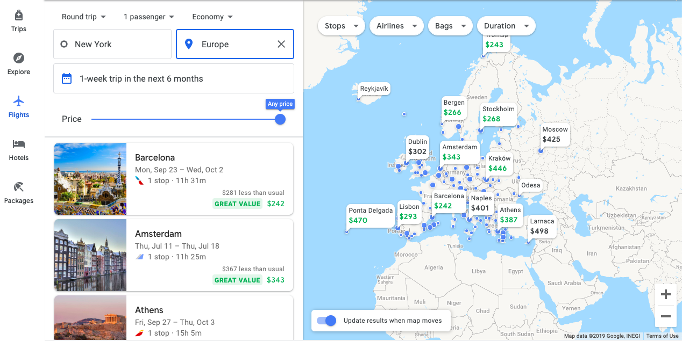Viewport: 682px width, 341px height.
Task: Go to Hotels bed icon
Action: [19, 144]
